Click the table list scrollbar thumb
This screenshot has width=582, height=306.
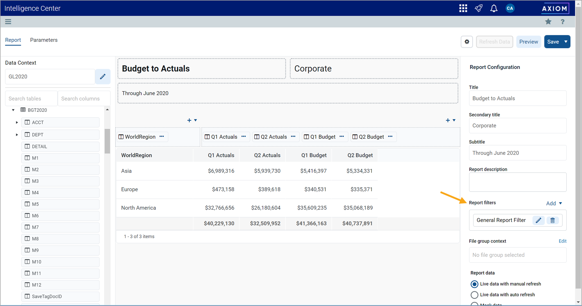click(x=107, y=141)
